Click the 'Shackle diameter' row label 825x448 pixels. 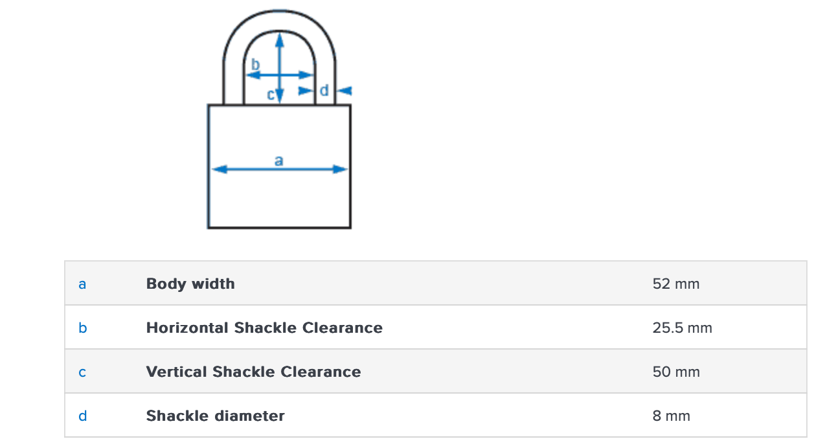pyautogui.click(x=215, y=416)
